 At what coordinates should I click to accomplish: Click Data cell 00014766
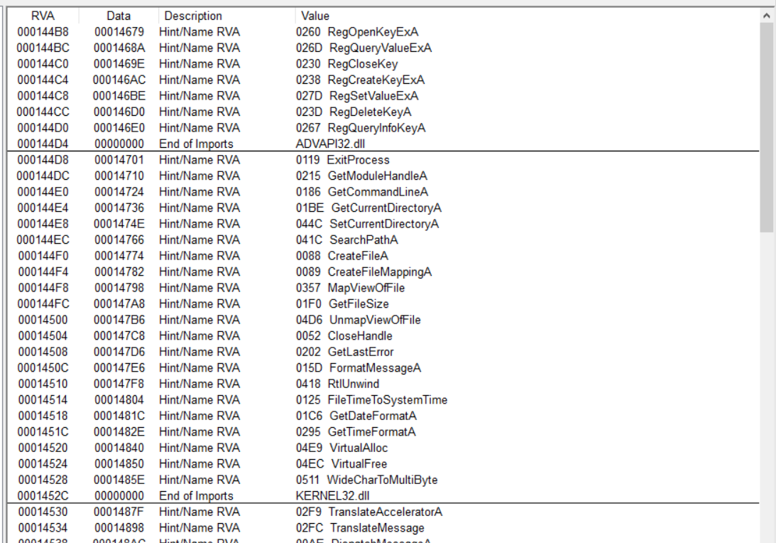click(x=119, y=240)
